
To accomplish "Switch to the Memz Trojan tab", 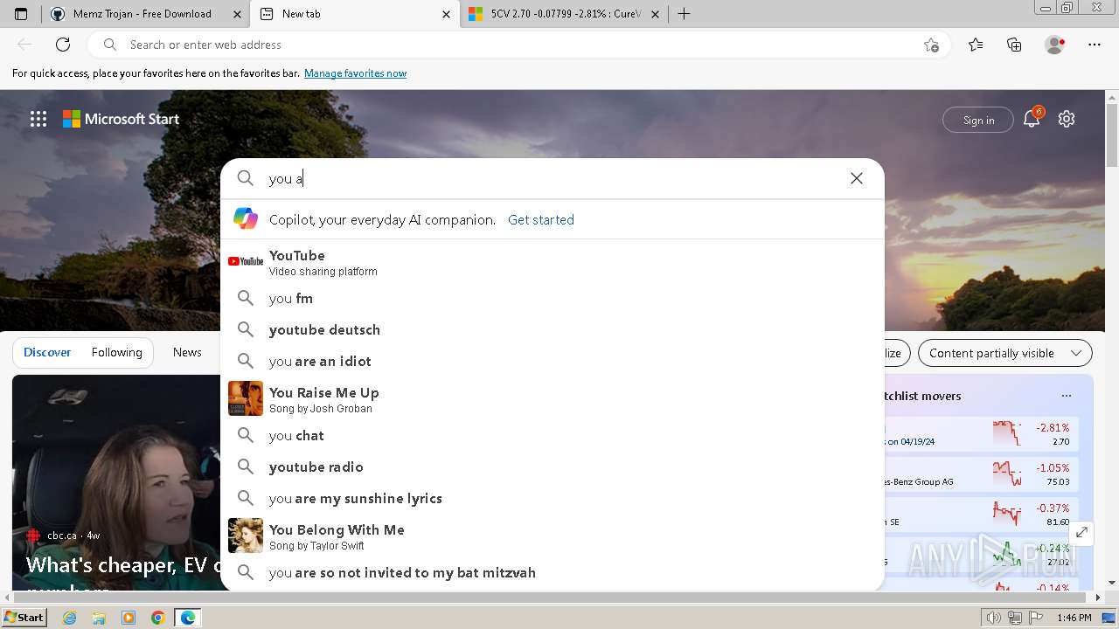I will [145, 14].
